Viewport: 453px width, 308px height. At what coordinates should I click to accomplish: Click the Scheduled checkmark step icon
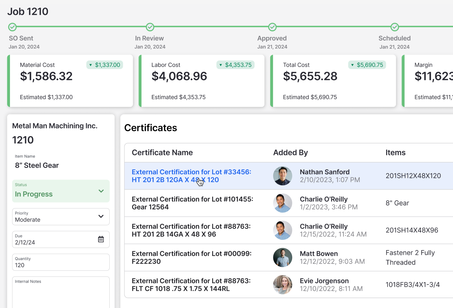tap(395, 27)
